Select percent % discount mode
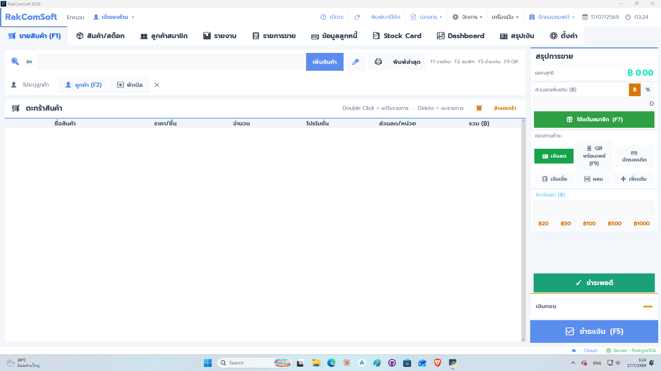The height and width of the screenshot is (371, 661). coord(648,90)
